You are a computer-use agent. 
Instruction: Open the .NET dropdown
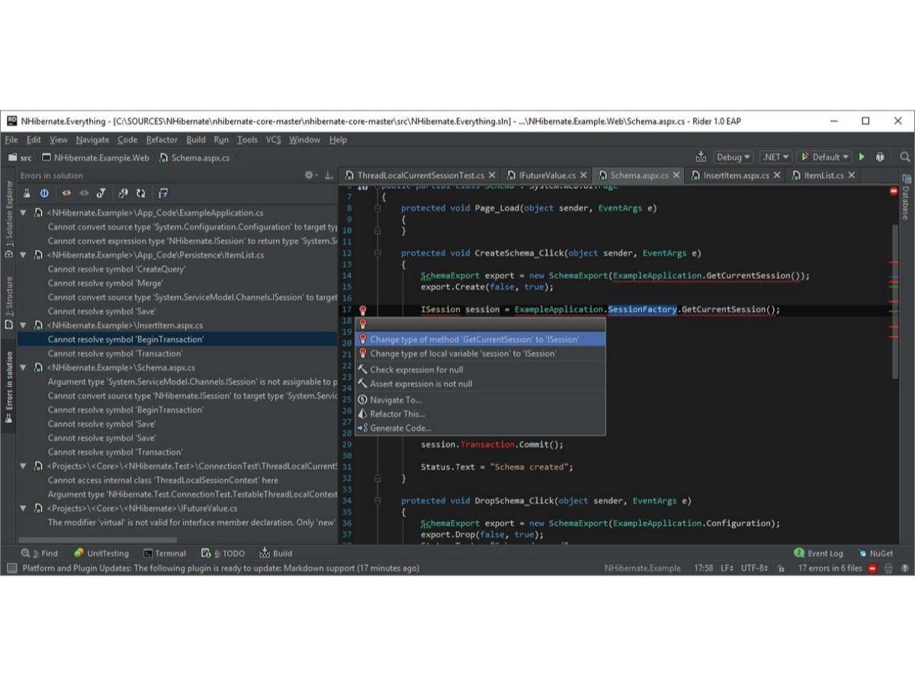(x=775, y=157)
